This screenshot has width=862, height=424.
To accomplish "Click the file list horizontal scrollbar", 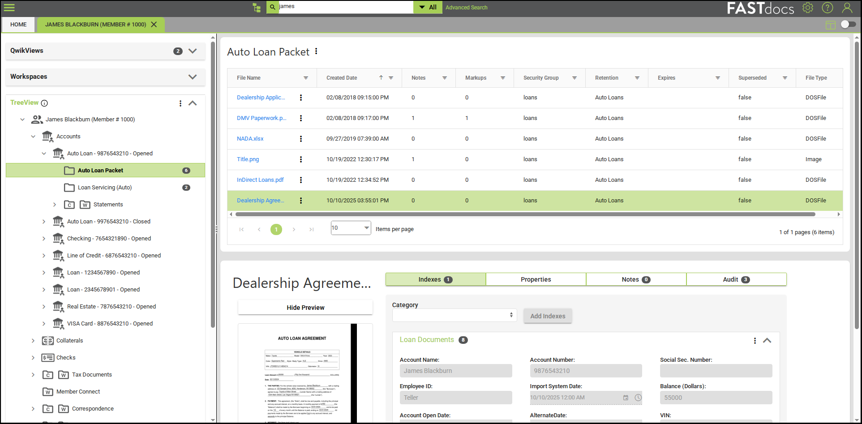I will pos(524,214).
